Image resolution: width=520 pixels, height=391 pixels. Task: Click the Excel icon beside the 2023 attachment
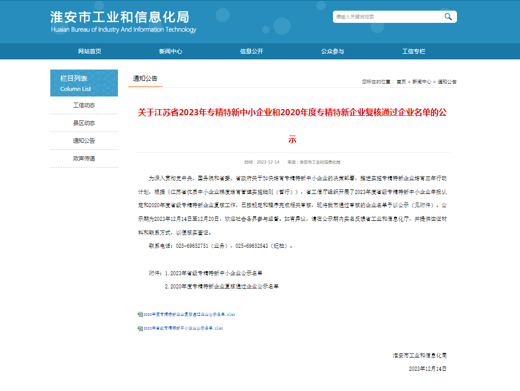pyautogui.click(x=139, y=328)
